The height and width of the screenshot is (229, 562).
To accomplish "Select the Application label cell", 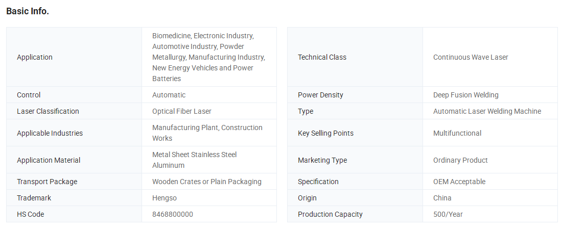I will pyautogui.click(x=74, y=57).
